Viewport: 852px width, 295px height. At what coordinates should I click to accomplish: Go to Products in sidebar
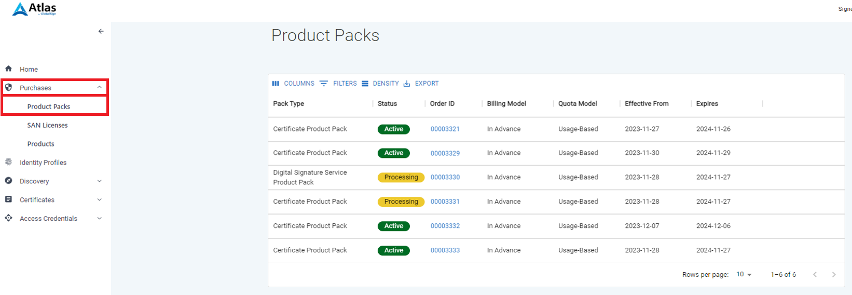40,144
